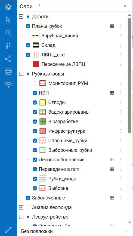Expand the Дороги layer group
The height and width of the screenshot is (236, 133).
coord(21,17)
